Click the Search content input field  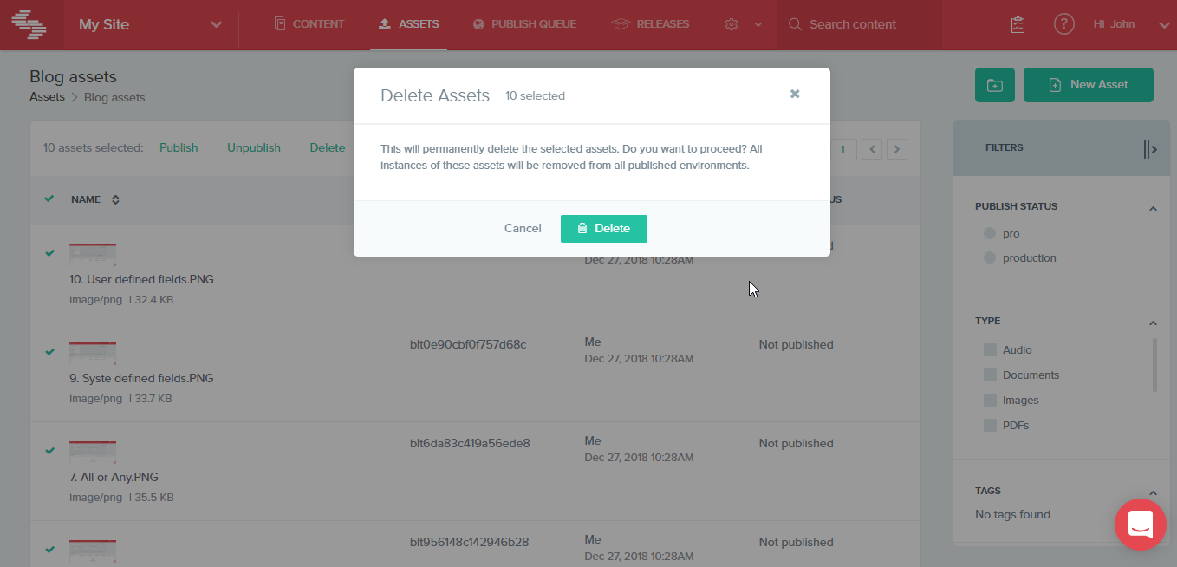(x=852, y=23)
